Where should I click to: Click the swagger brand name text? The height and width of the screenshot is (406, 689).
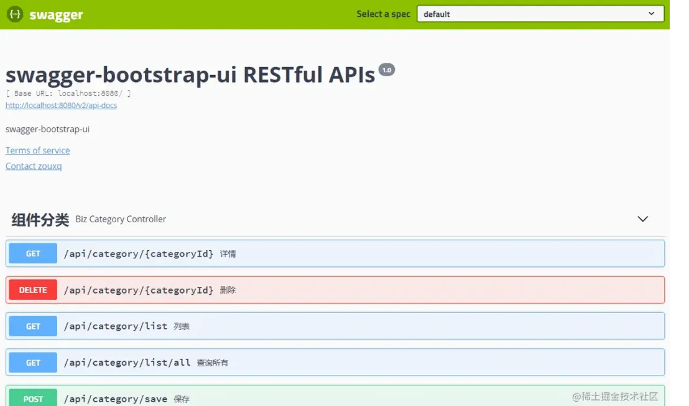click(56, 15)
